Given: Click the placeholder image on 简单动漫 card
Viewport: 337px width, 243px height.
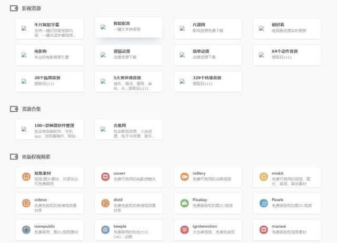Looking at the screenshot, I should (x=182, y=55).
